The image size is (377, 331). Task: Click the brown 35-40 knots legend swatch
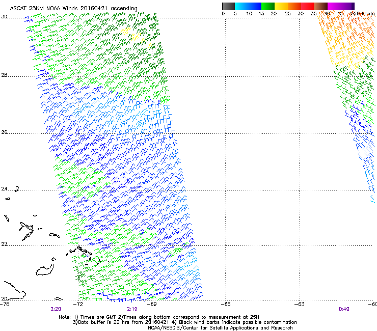coord(321,6)
